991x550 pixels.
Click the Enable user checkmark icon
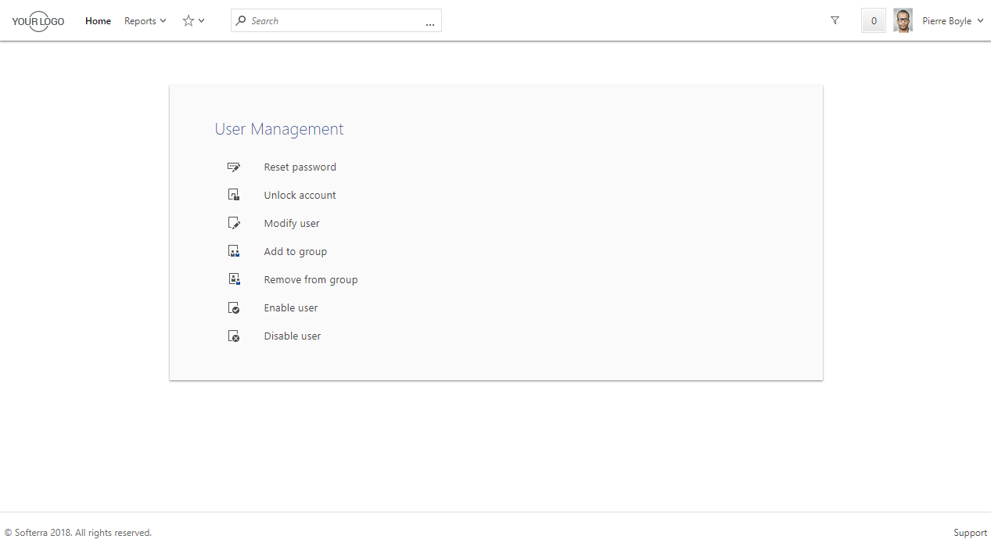(233, 308)
